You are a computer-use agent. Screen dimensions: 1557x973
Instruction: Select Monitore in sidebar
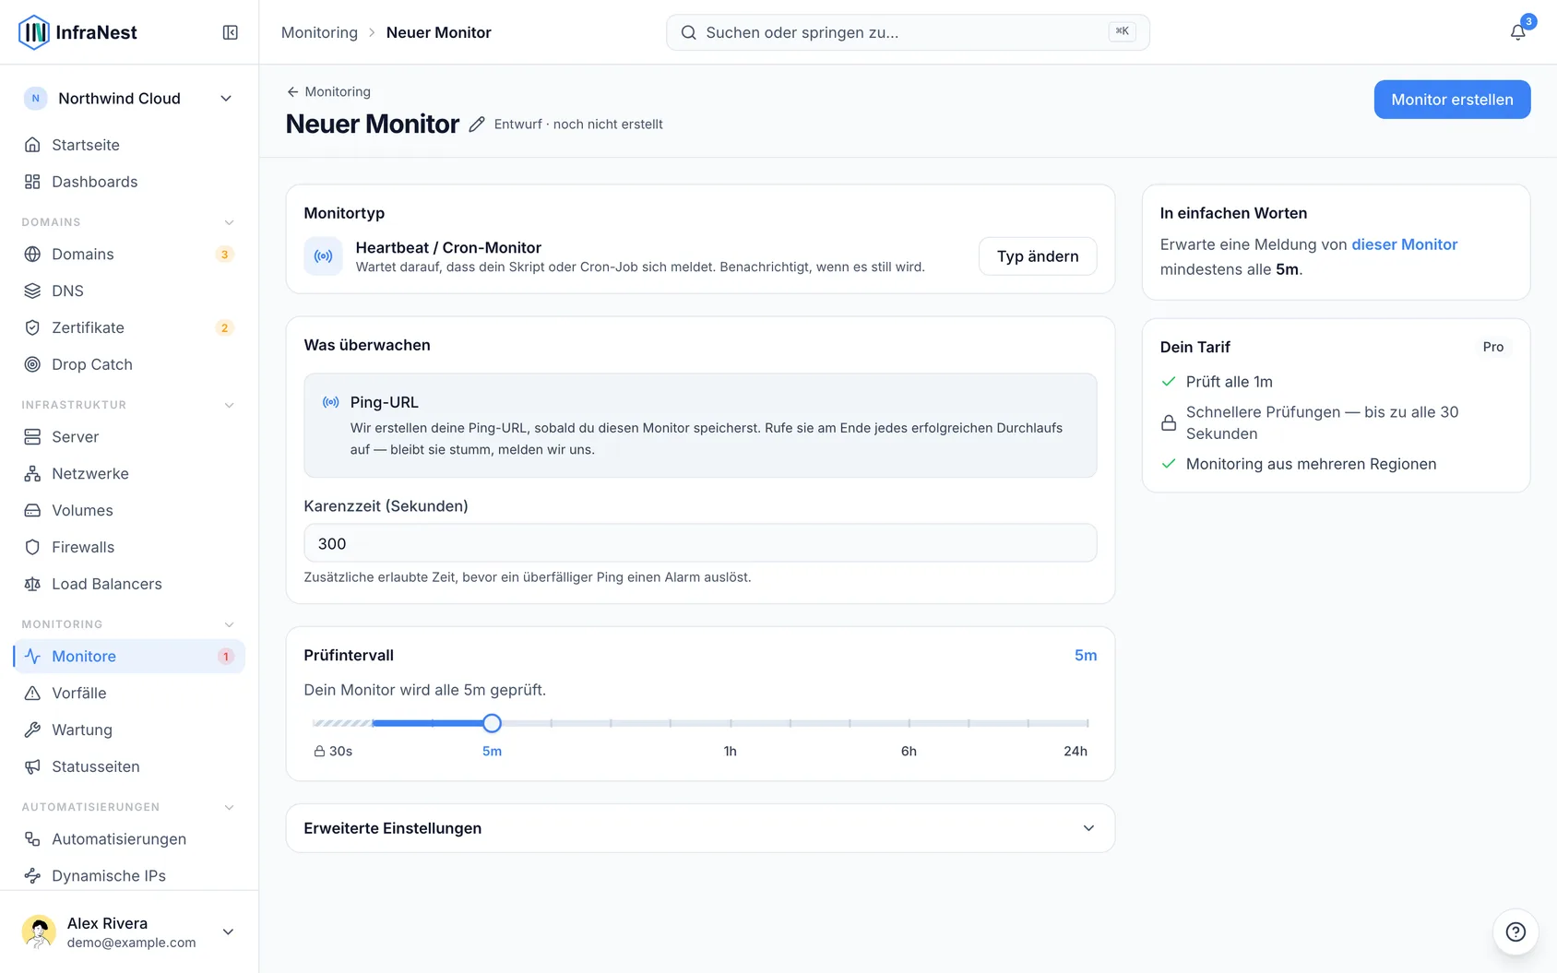point(129,656)
